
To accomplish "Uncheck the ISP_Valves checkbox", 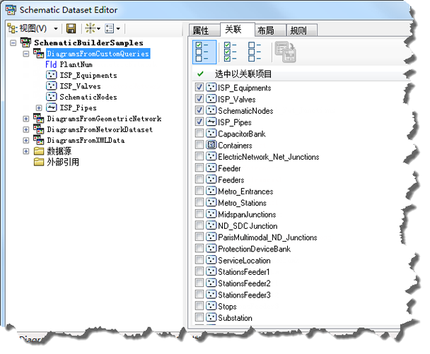I will [x=199, y=99].
